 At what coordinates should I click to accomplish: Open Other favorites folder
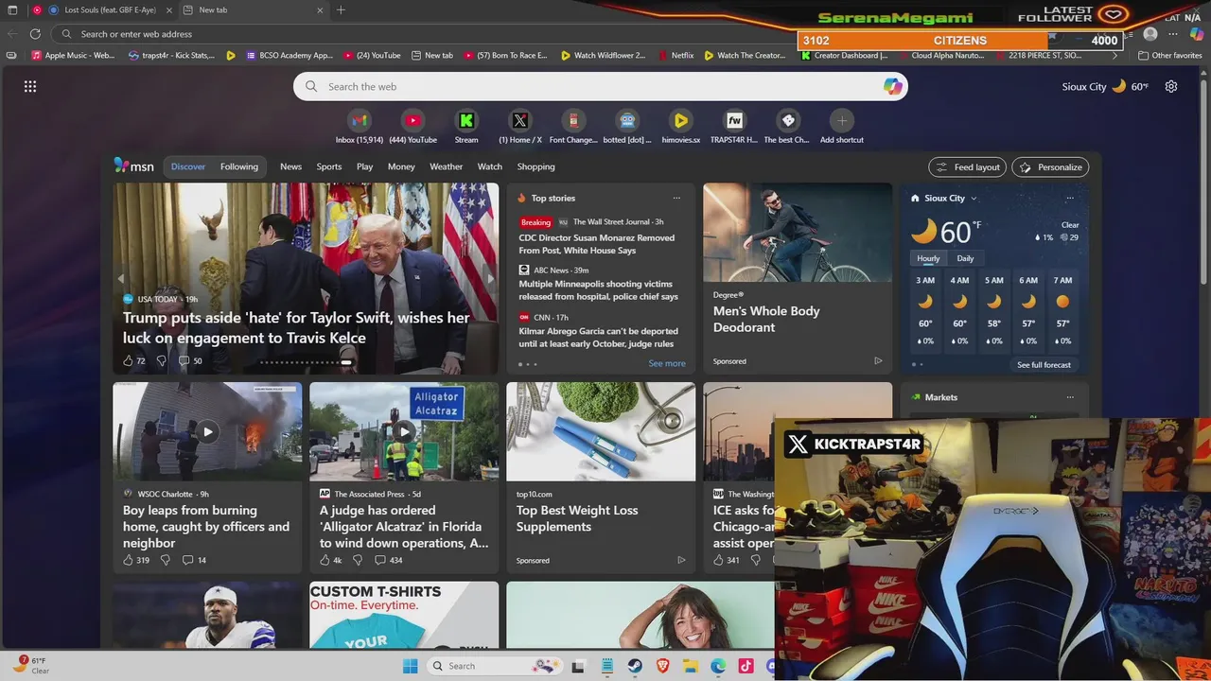[1170, 56]
